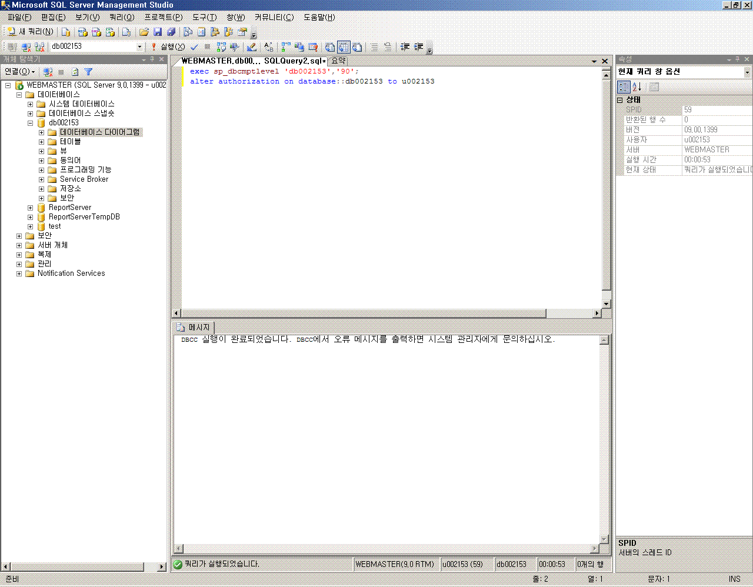The image size is (753, 587).
Task: Toggle Include Actual Execution Plan
Action: click(286, 46)
